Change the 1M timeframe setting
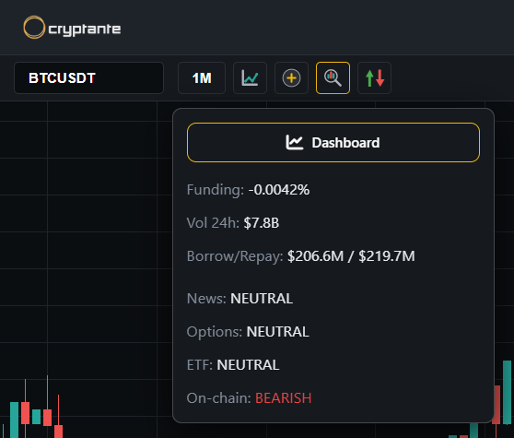 click(202, 78)
